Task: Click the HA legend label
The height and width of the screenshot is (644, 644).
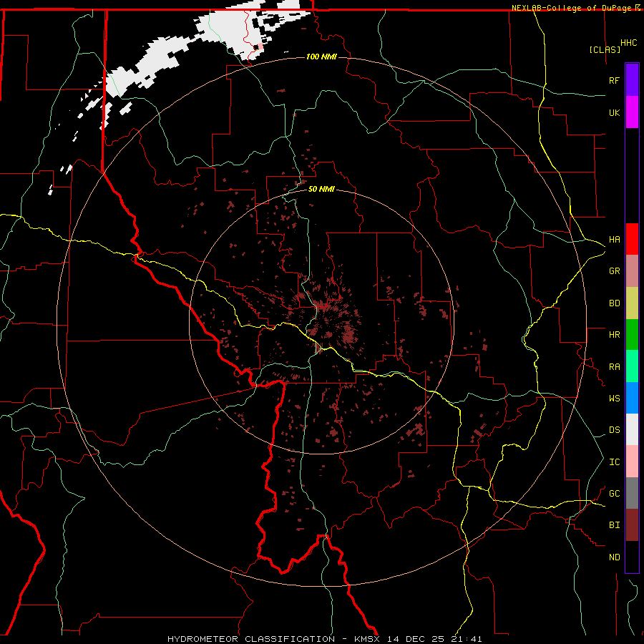Action: click(614, 239)
